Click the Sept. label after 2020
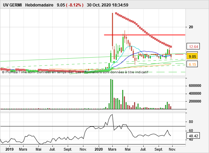This screenshot has width=209, height=153. pyautogui.click(x=159, y=149)
